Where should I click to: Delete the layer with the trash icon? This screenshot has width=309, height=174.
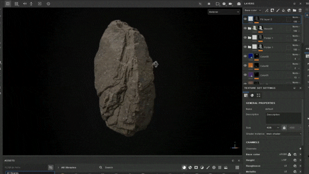pos(300,10)
